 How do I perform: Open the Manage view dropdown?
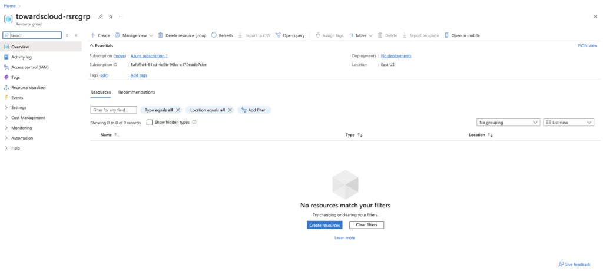[134, 35]
